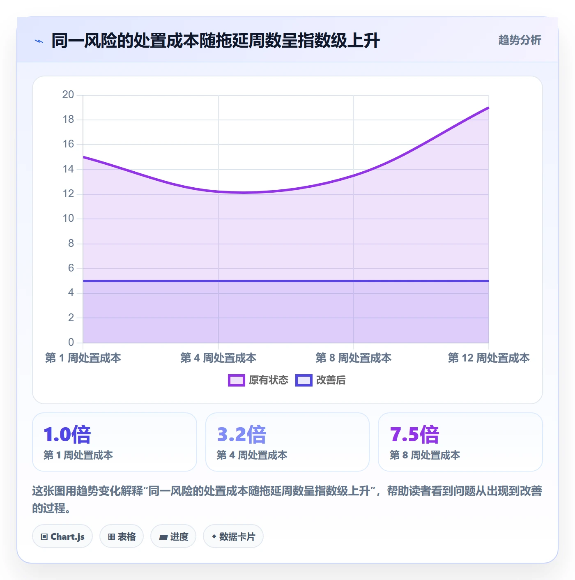
Task: Click the diamond icon in the 数据卡片 chip
Action: point(214,536)
